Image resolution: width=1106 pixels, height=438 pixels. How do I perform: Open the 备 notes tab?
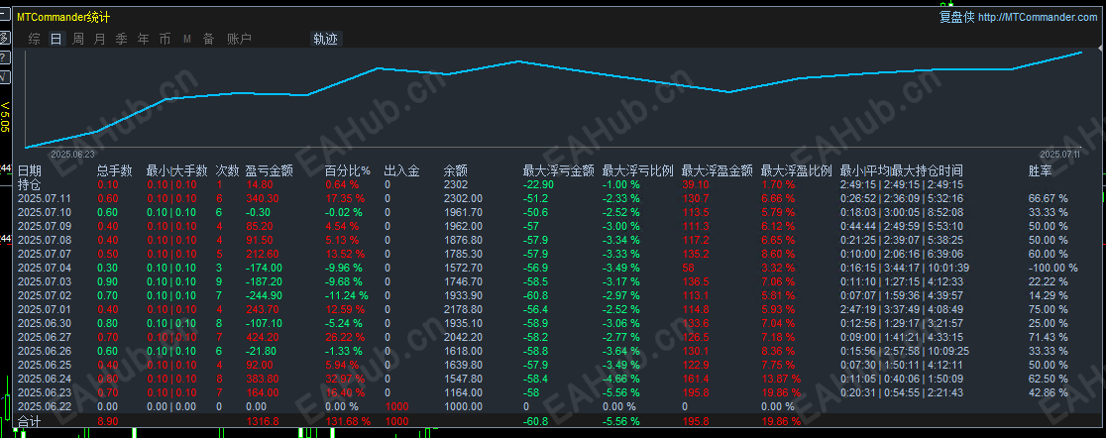coord(209,40)
